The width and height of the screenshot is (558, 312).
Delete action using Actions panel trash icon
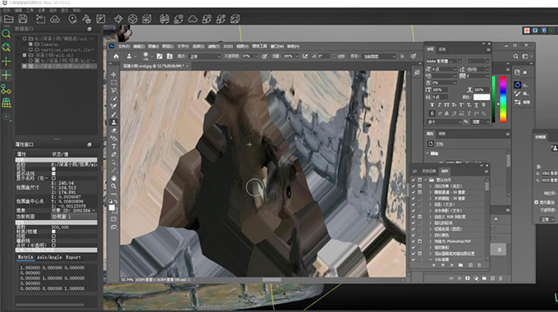point(479,265)
